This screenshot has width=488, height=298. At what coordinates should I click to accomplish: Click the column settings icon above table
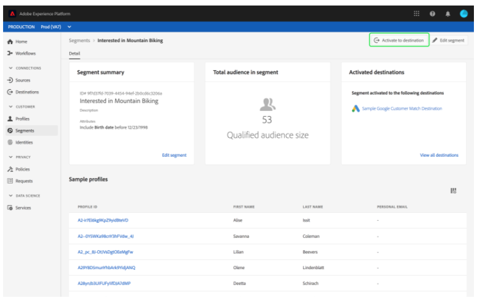453,191
